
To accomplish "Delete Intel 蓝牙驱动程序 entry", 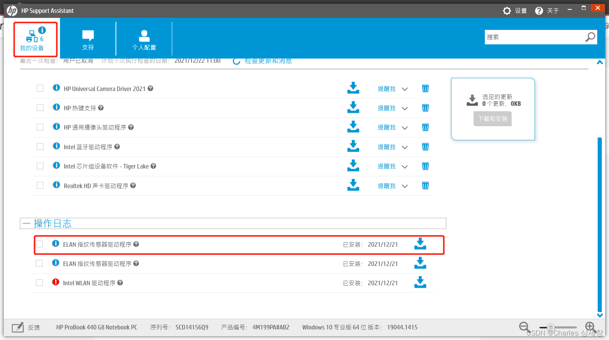I will (425, 147).
